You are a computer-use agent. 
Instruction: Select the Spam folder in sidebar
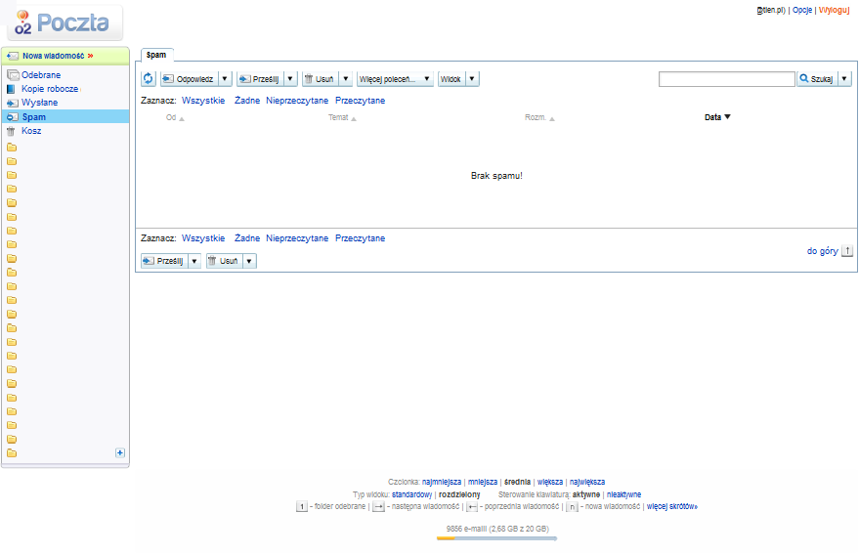65,116
